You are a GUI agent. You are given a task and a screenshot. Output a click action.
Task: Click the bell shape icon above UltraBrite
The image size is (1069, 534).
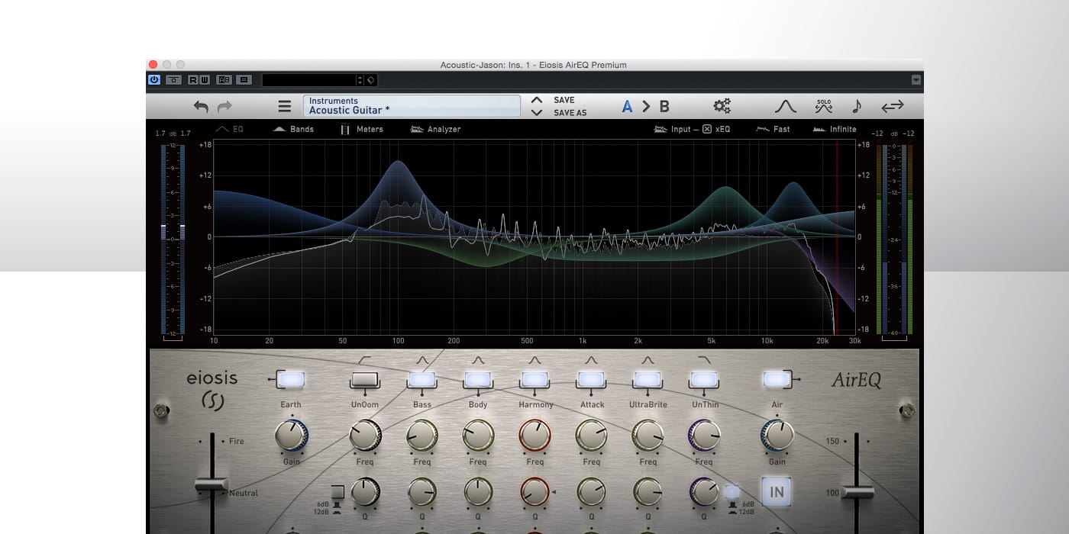coord(648,360)
